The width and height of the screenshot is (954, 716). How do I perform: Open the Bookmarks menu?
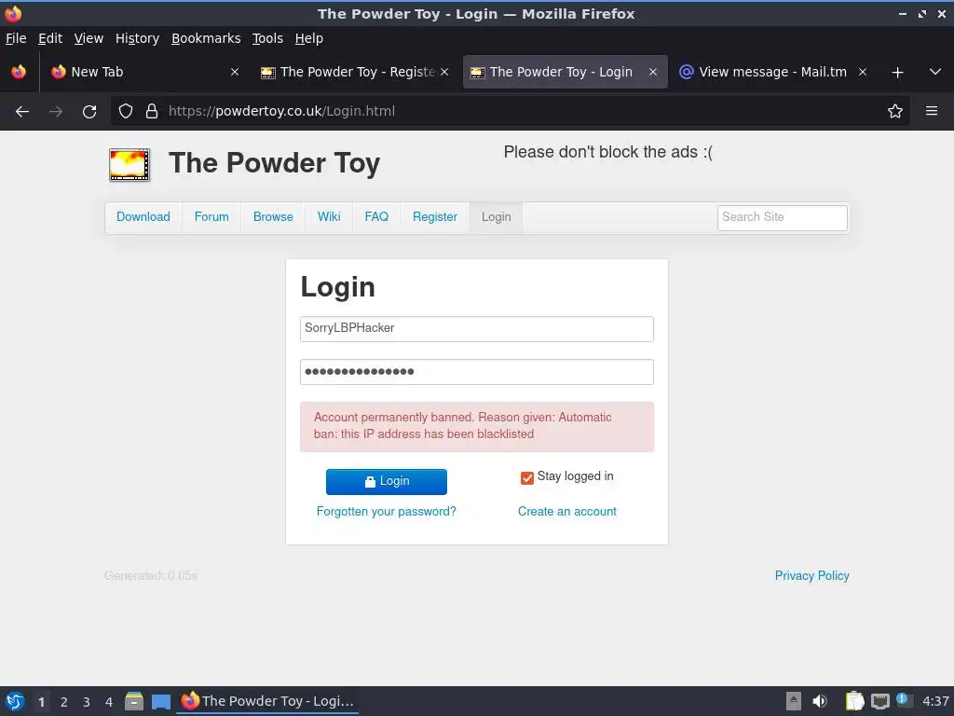pos(206,38)
